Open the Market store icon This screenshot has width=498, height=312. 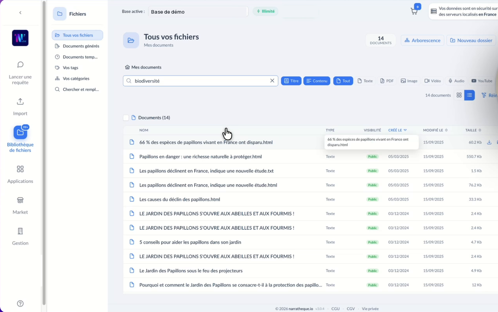20,200
